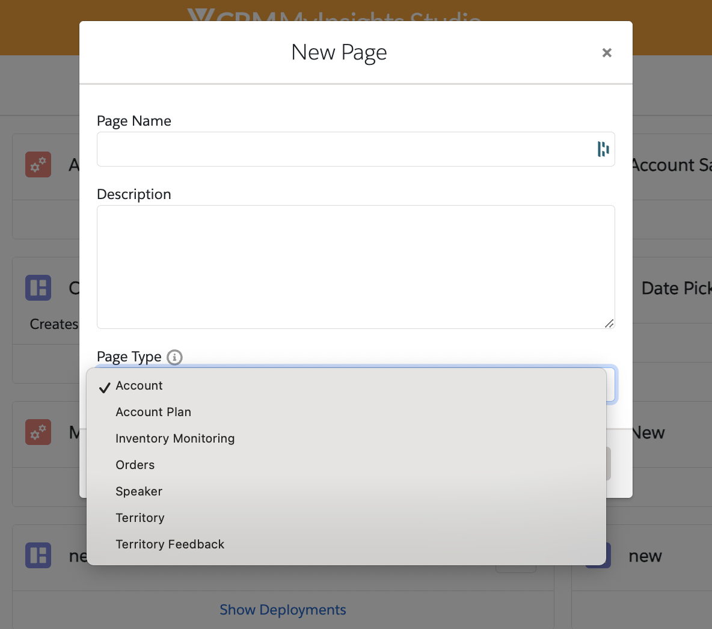712x629 pixels.
Task: Select Inventory Monitoring page type
Action: click(x=175, y=439)
